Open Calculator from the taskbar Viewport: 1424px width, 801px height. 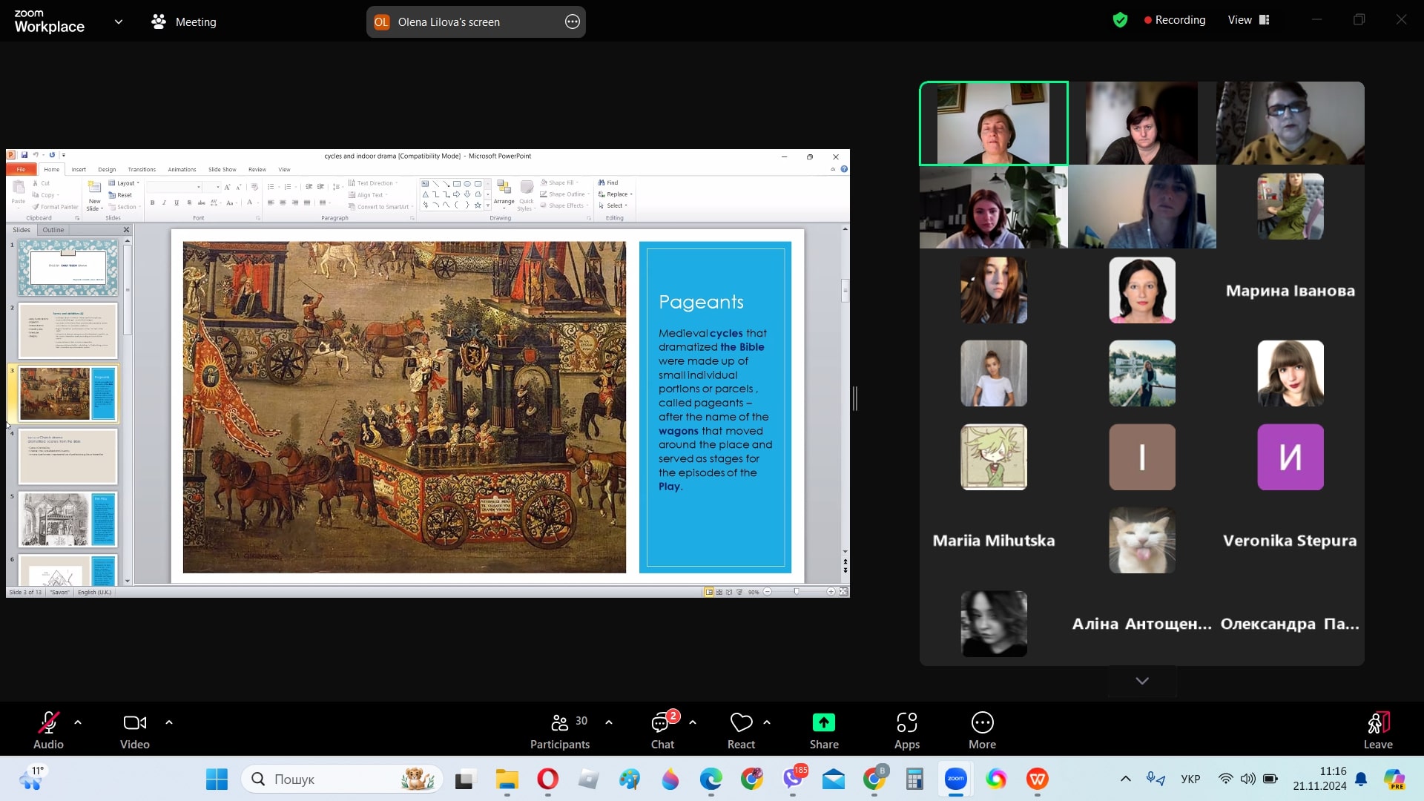coord(914,779)
